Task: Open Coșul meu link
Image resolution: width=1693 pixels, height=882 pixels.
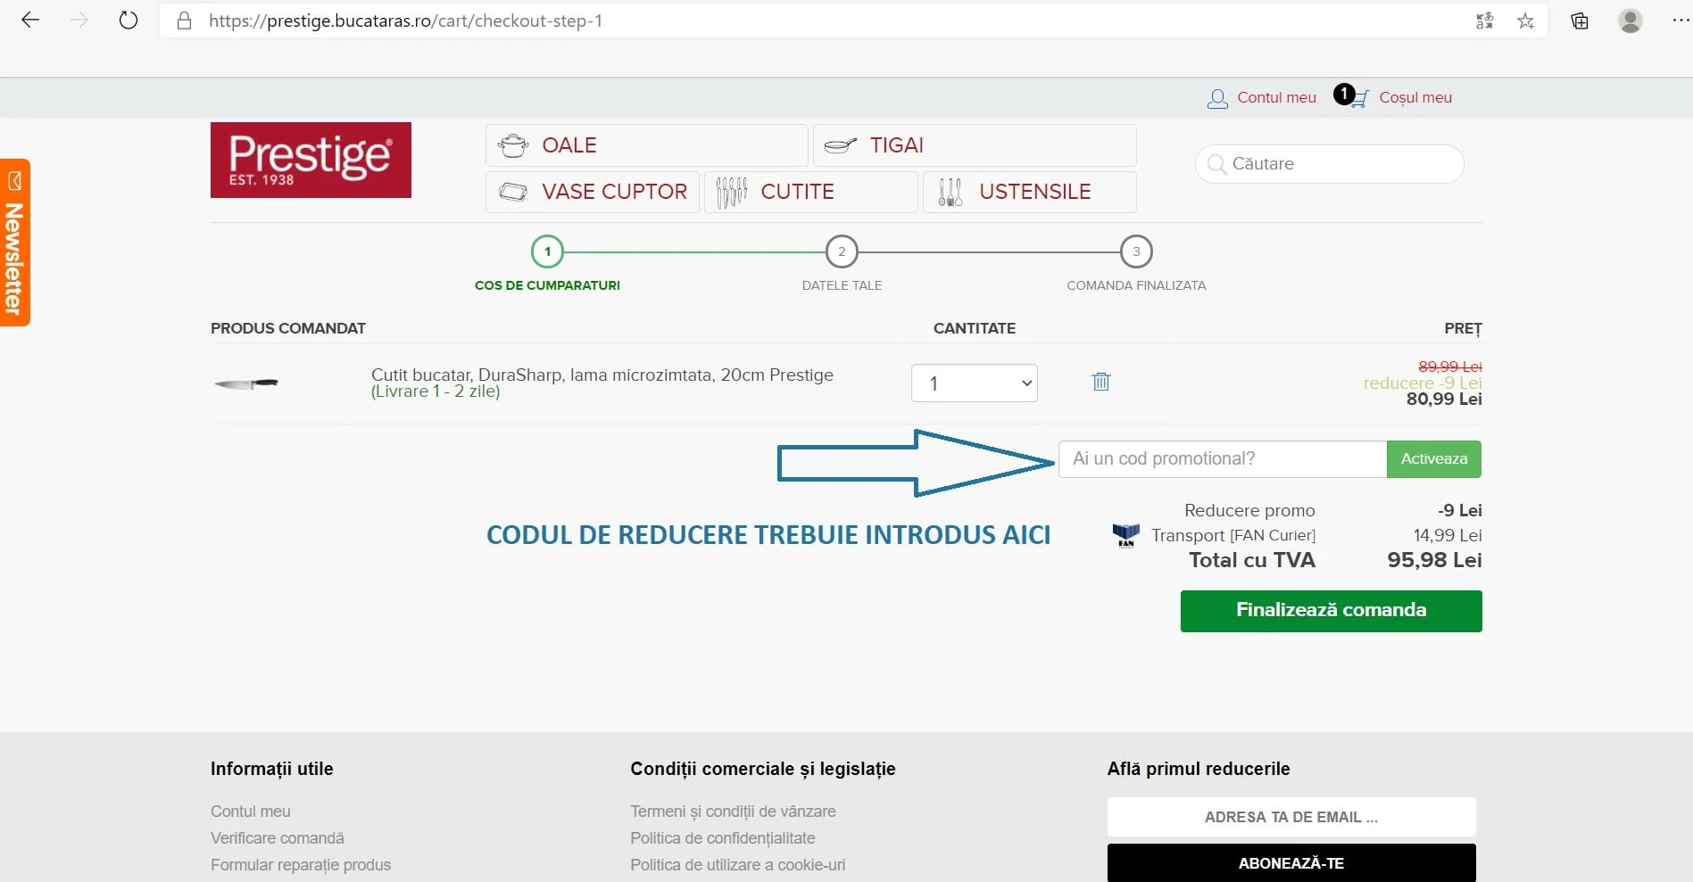Action: point(1415,97)
